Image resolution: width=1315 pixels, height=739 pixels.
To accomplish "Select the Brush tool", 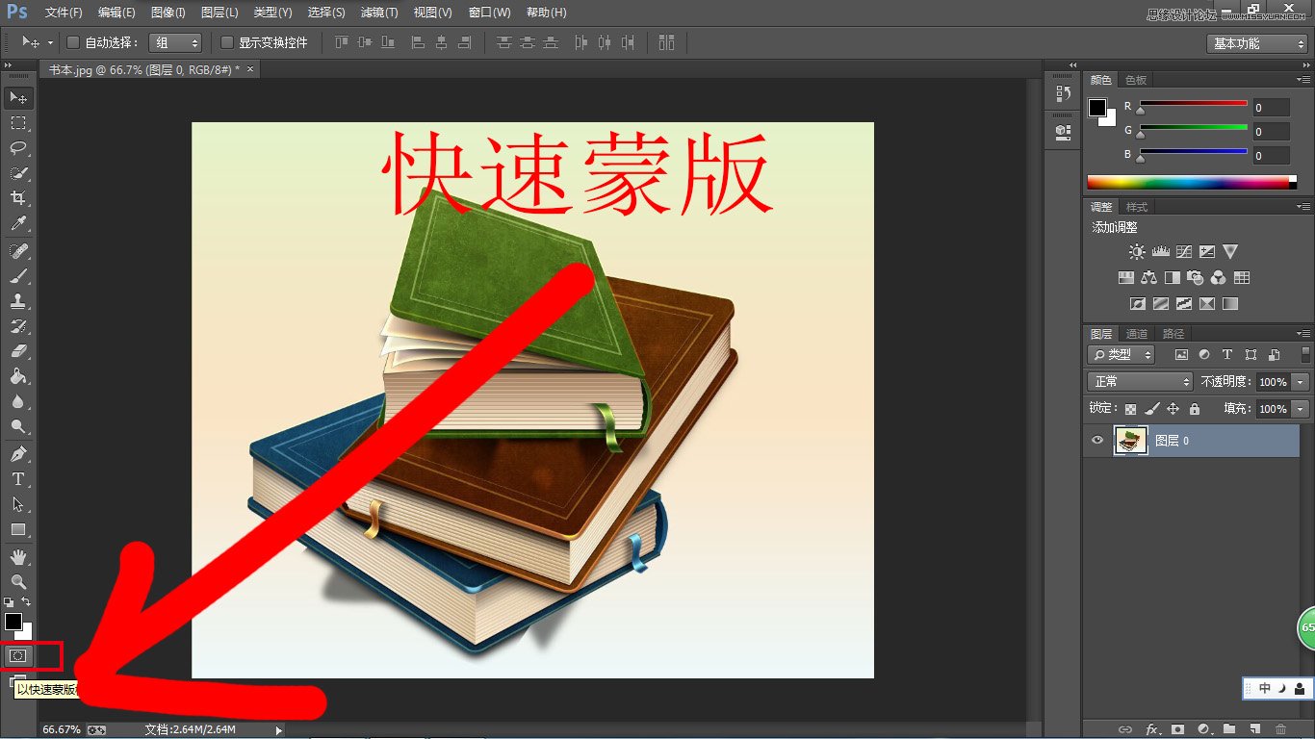I will click(x=18, y=276).
